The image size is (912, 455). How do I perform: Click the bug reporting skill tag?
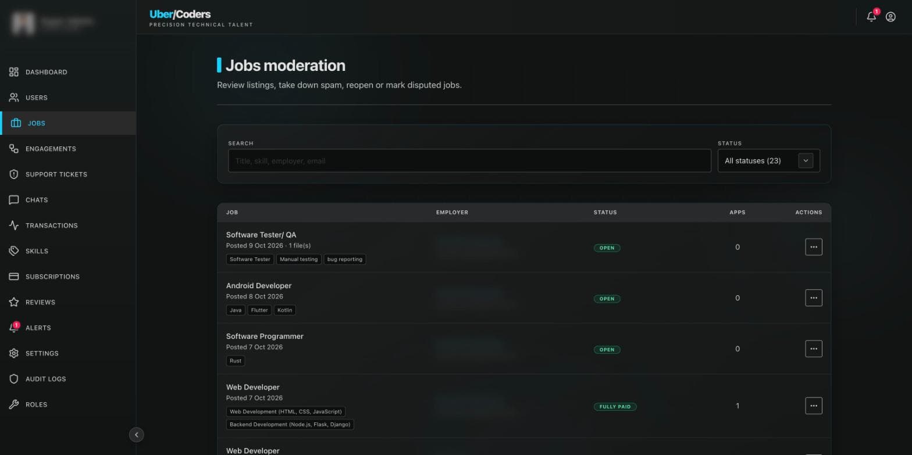pos(345,259)
